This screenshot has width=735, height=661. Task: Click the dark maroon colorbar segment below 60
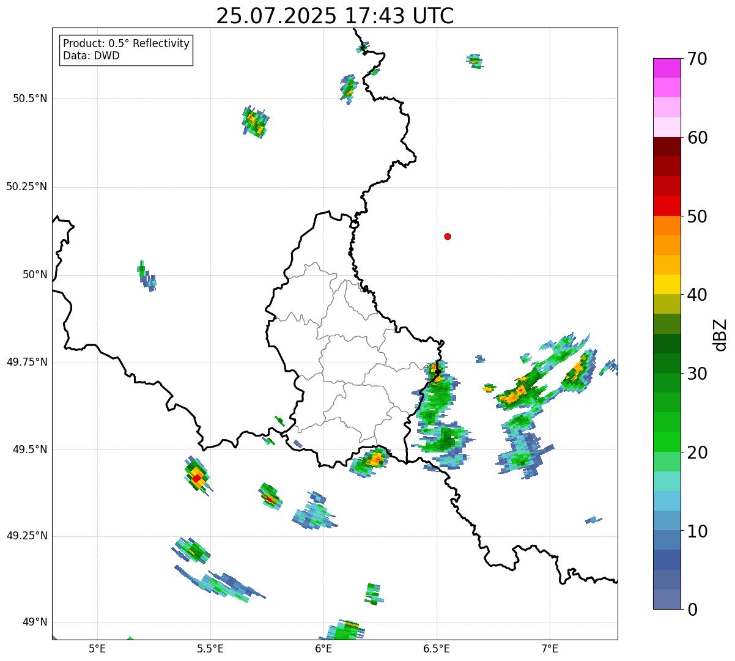[667, 147]
